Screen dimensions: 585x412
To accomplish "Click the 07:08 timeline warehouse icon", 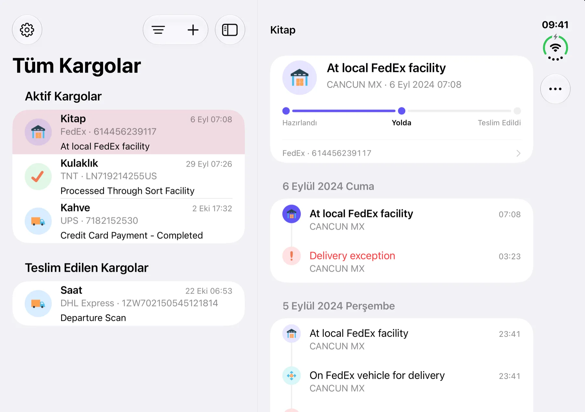I will (x=292, y=214).
